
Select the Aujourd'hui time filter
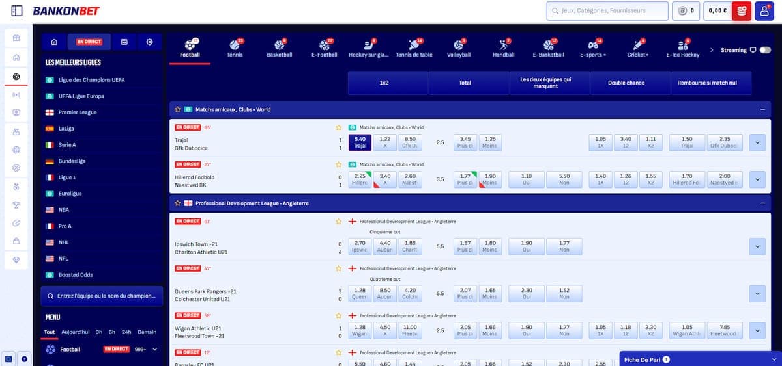pos(76,332)
